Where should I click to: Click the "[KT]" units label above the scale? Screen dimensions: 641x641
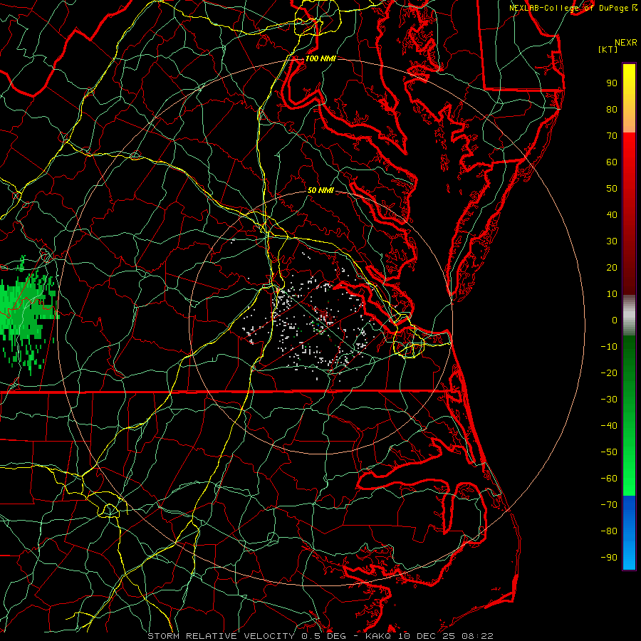click(608, 49)
